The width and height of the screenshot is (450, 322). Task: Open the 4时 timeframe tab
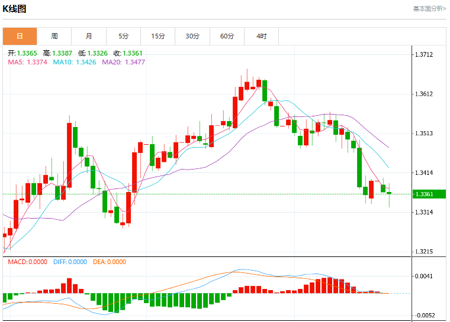click(x=262, y=36)
